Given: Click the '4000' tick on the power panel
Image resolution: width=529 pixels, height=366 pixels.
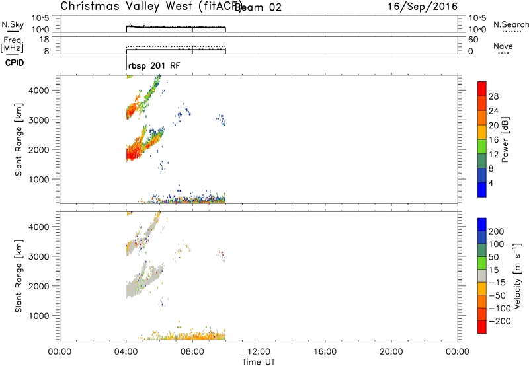Looking at the screenshot, I should [x=38, y=91].
